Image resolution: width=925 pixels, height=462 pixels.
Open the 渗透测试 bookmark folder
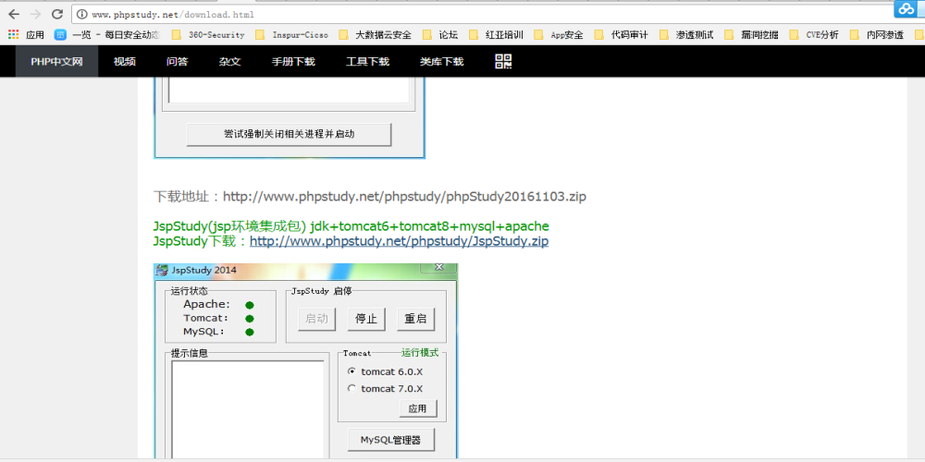(686, 35)
